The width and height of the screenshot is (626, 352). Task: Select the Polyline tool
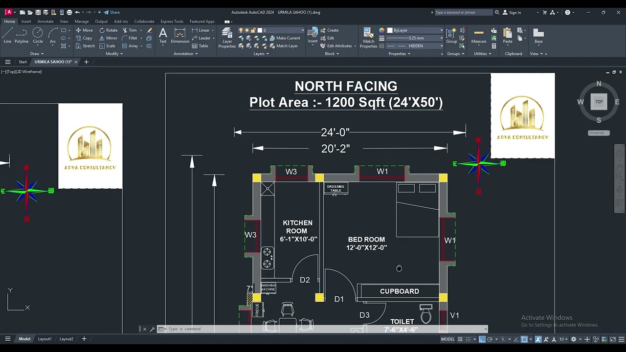(22, 36)
